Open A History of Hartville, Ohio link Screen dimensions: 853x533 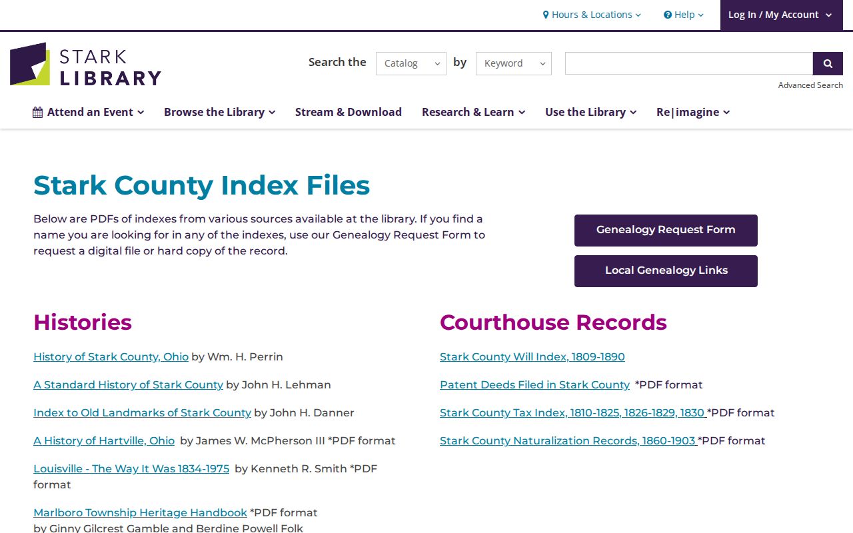pyautogui.click(x=104, y=441)
